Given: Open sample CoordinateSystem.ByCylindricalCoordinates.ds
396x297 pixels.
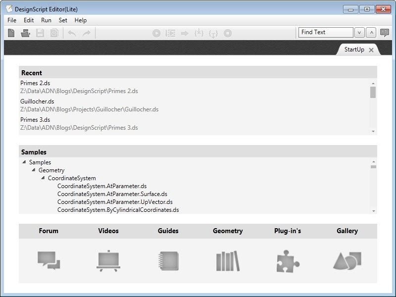Looking at the screenshot, I should (x=118, y=210).
